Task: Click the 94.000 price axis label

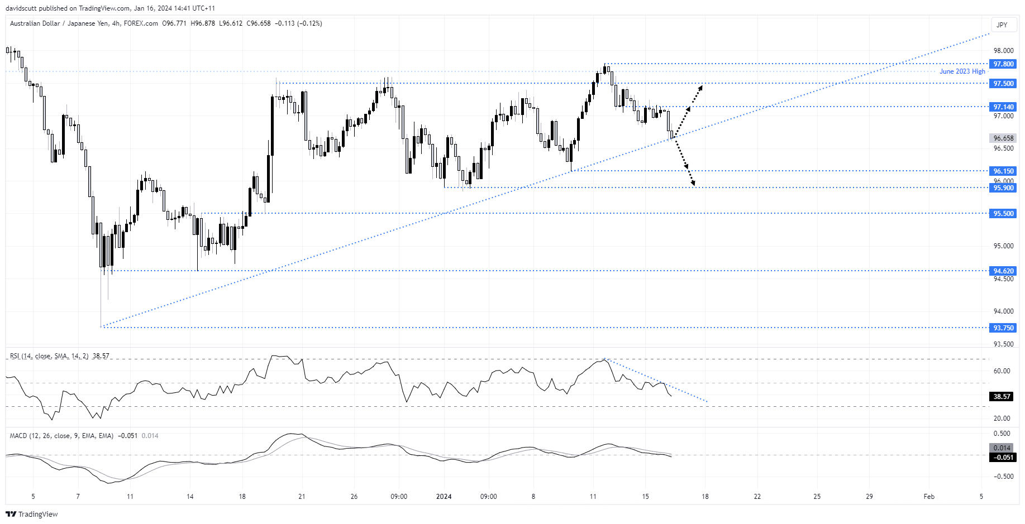Action: coord(1003,311)
